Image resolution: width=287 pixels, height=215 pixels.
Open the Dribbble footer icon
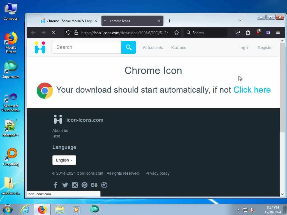coord(104,185)
